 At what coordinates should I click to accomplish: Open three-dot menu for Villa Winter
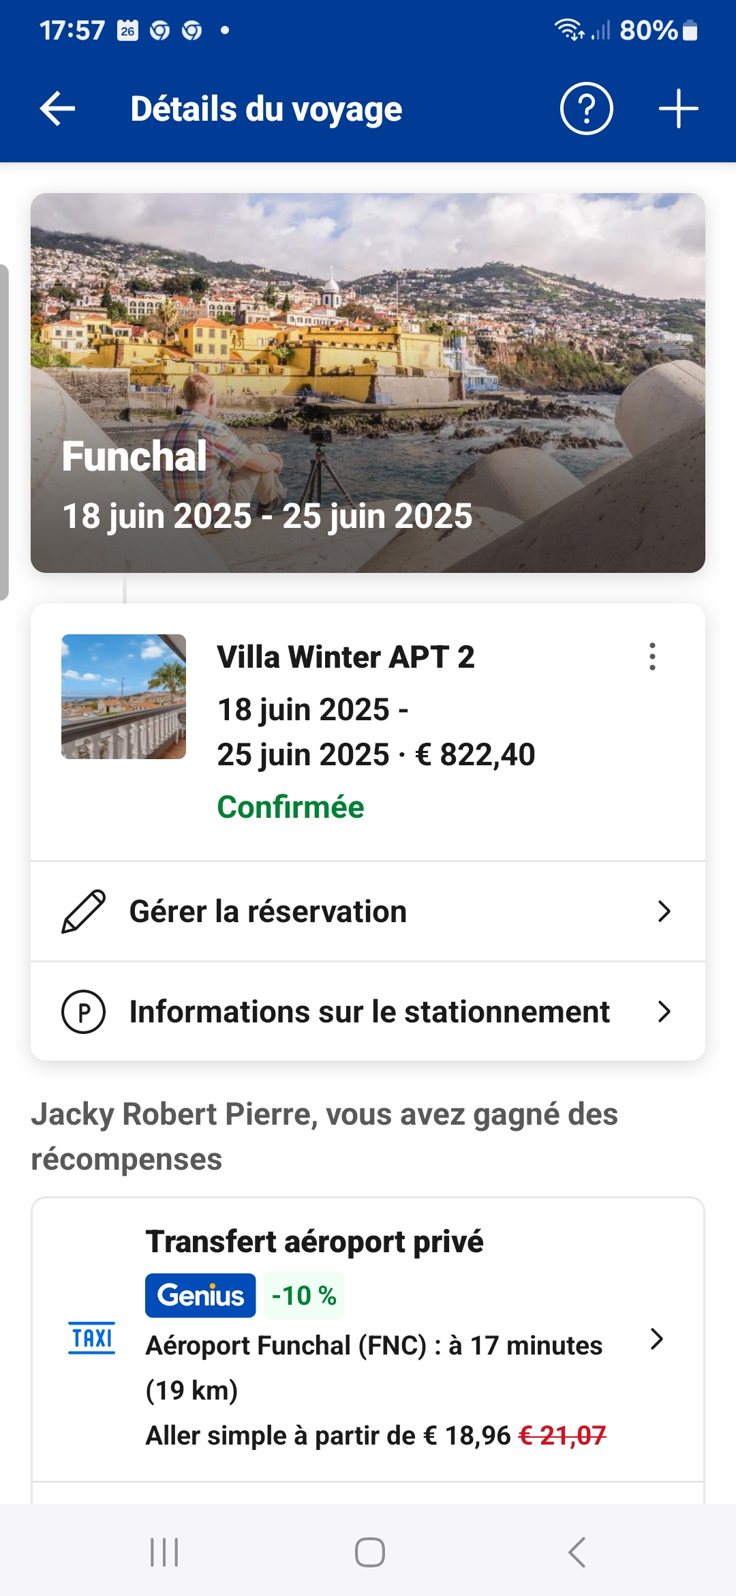[652, 657]
